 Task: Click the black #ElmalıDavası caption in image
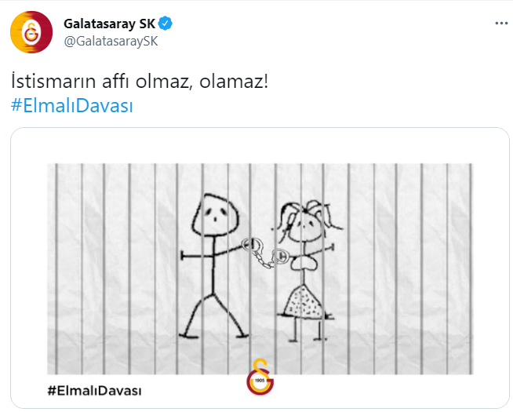[95, 391]
